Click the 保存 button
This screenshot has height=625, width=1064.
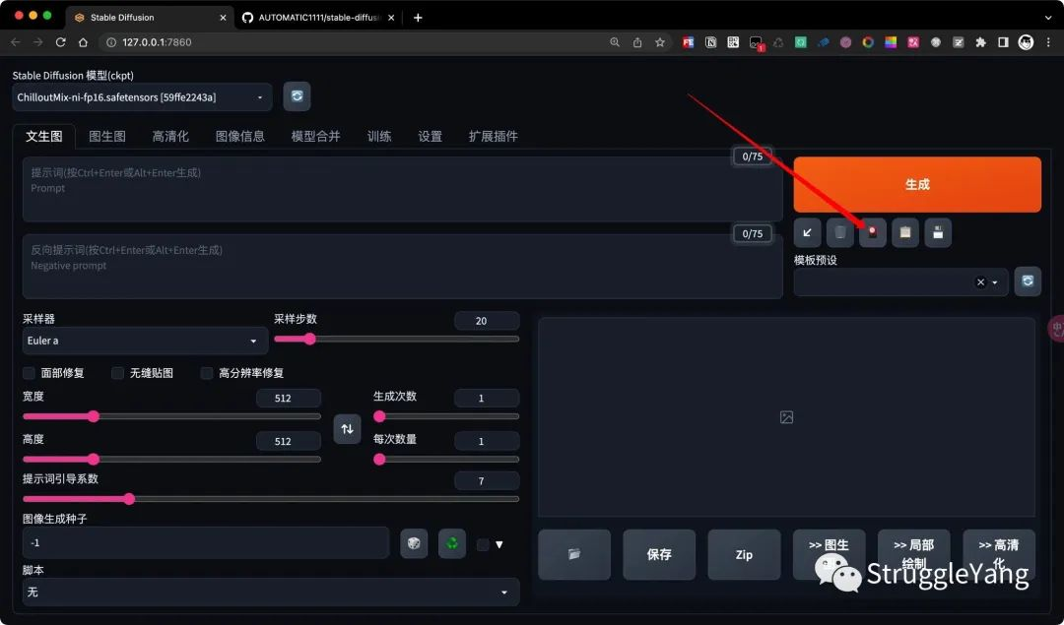(x=659, y=554)
